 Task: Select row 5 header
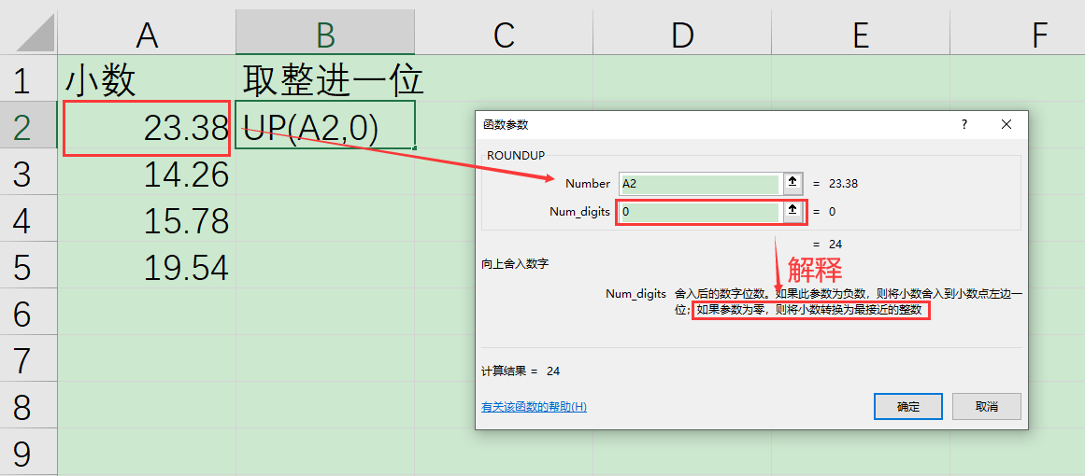[x=28, y=264]
